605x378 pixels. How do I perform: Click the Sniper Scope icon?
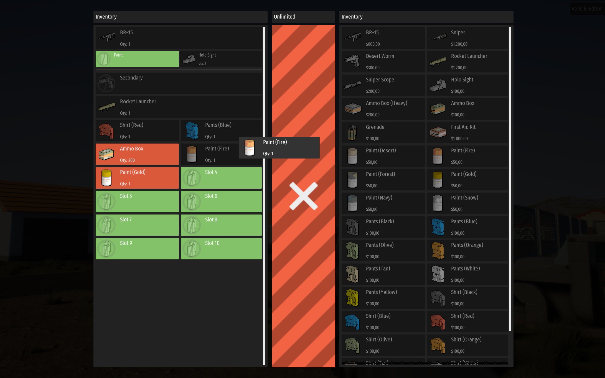352,85
